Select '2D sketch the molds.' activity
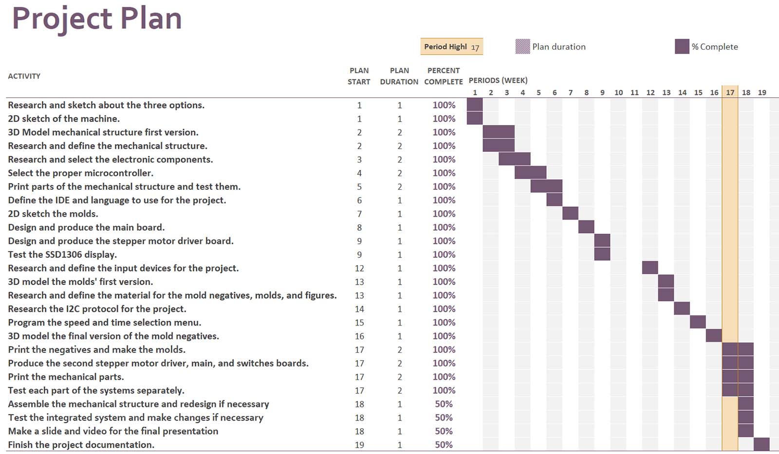Screen dimensions: 779x454 [x=53, y=214]
